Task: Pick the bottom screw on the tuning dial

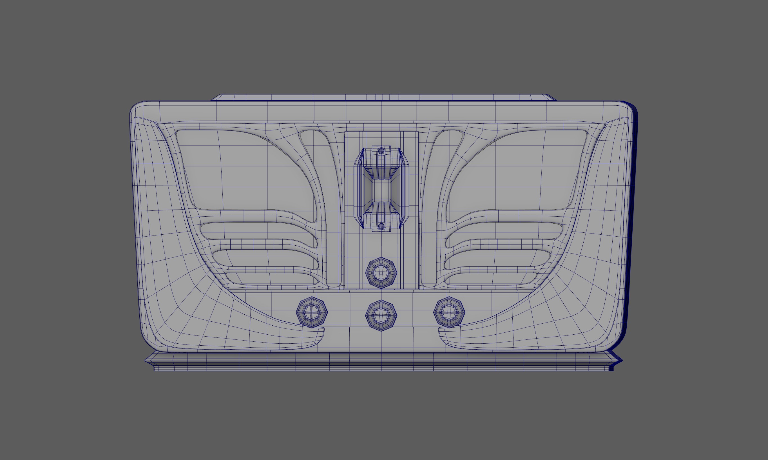Action: pyautogui.click(x=381, y=226)
